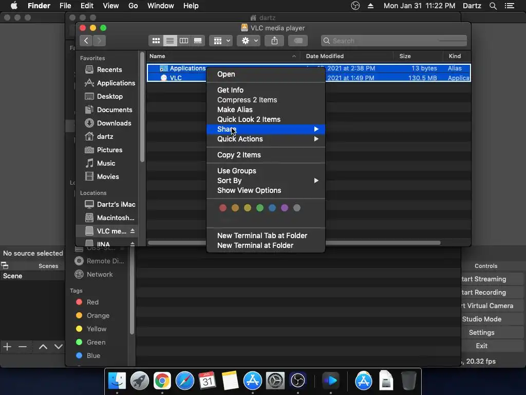Click the Share toolbar icon
The width and height of the screenshot is (526, 395).
coord(274,41)
